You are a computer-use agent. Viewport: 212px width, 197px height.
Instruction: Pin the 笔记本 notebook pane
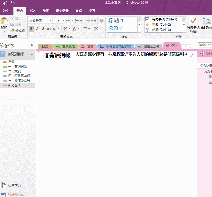pyautogui.click(x=32, y=46)
